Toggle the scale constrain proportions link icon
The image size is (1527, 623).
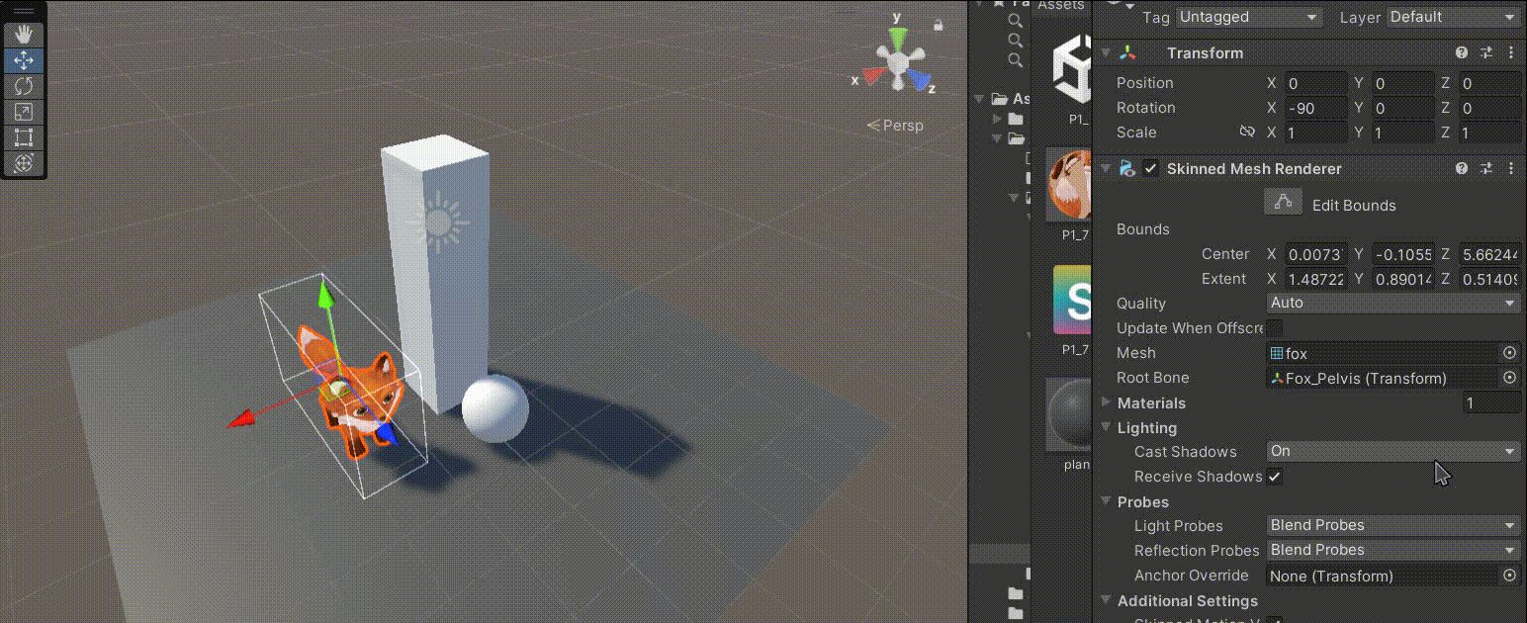pos(1247,133)
